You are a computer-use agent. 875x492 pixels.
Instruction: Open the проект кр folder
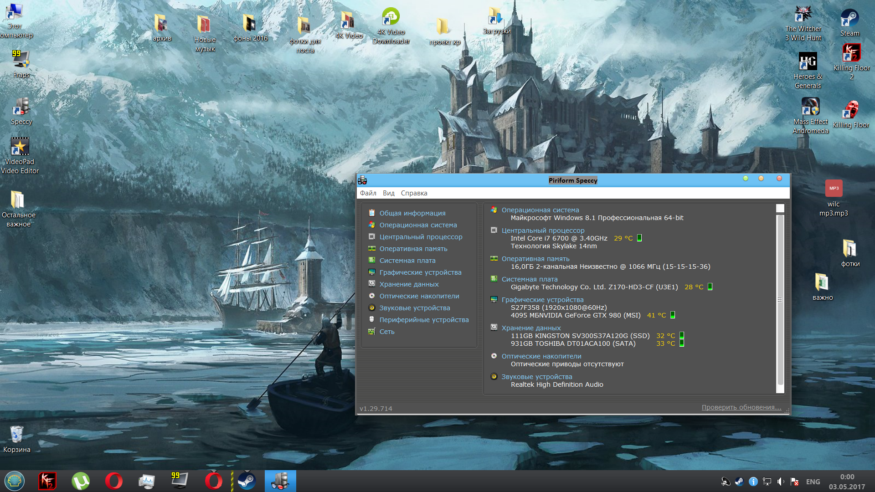(444, 32)
